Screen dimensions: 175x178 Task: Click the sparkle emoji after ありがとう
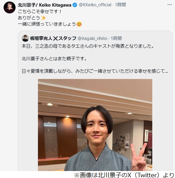point(43,18)
